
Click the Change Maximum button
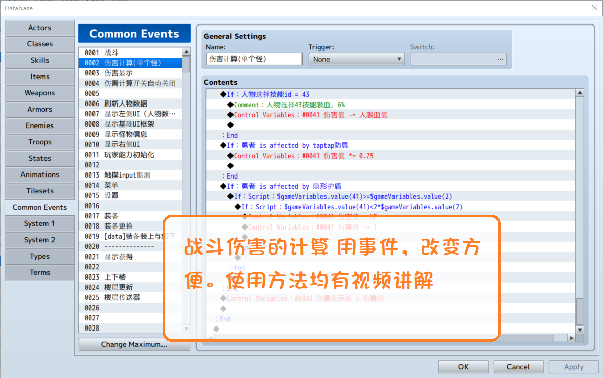tap(134, 344)
